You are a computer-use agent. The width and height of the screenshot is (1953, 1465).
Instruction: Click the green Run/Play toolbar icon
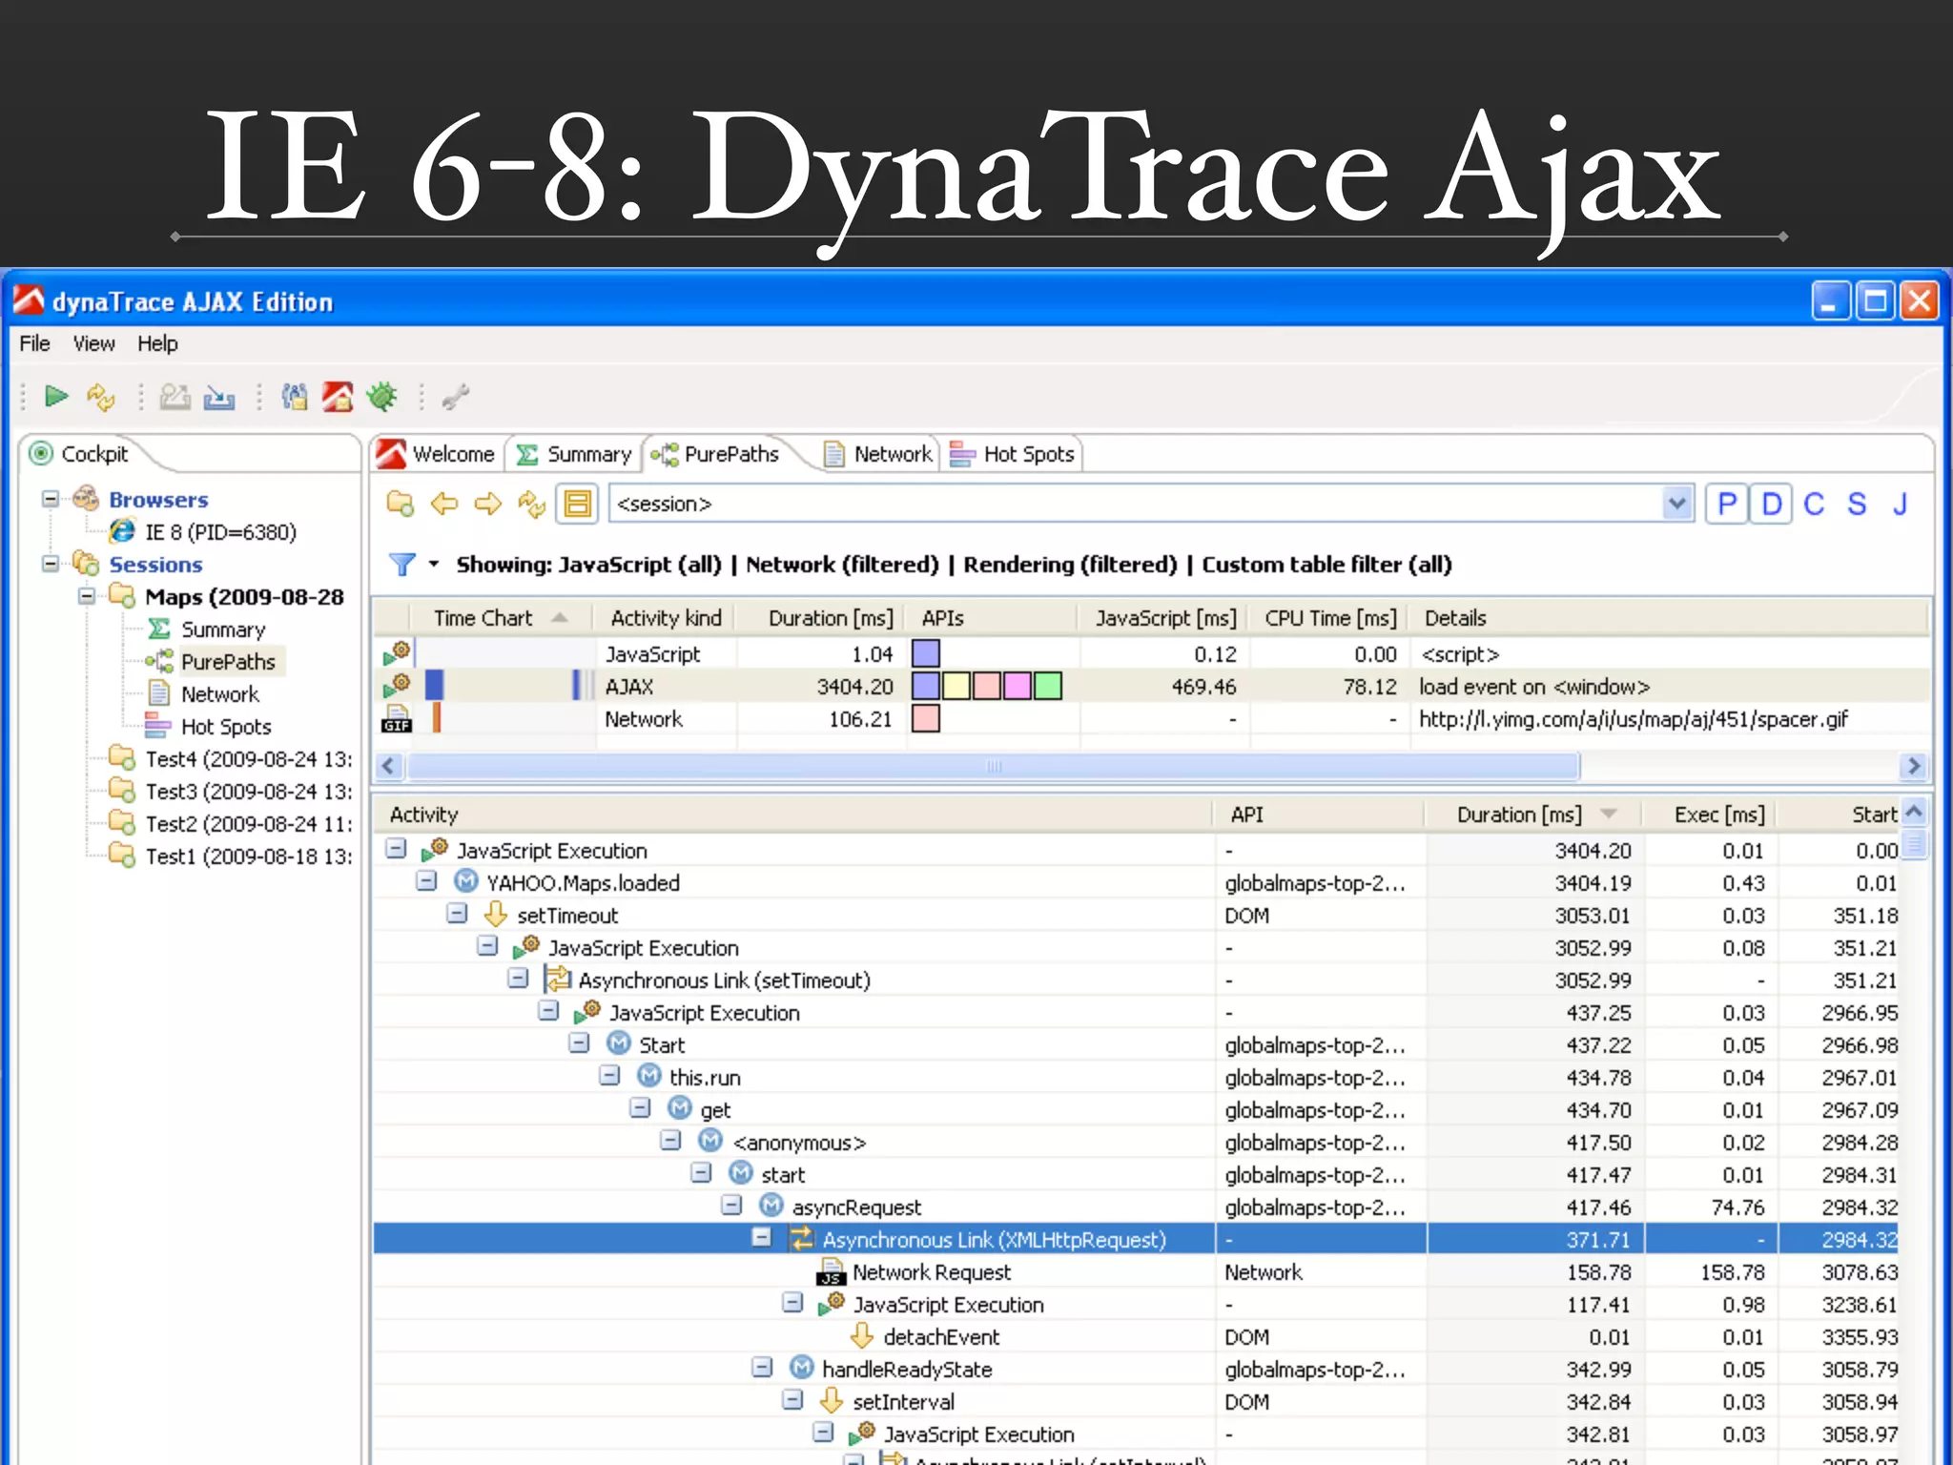(56, 396)
